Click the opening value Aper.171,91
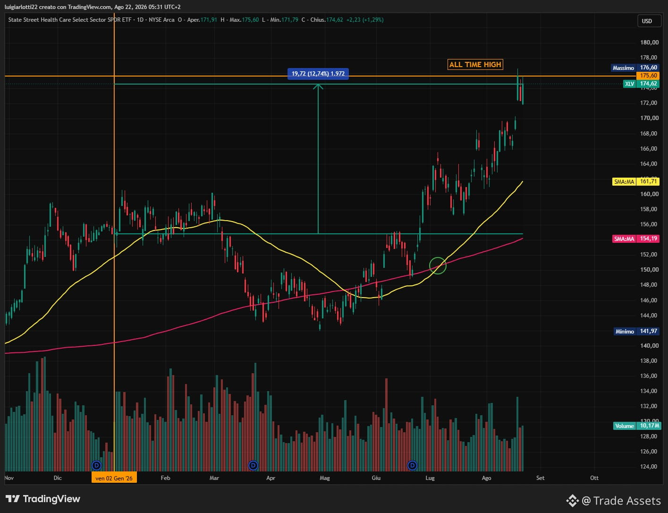Screen dimensions: 668x513 pyautogui.click(x=202, y=20)
